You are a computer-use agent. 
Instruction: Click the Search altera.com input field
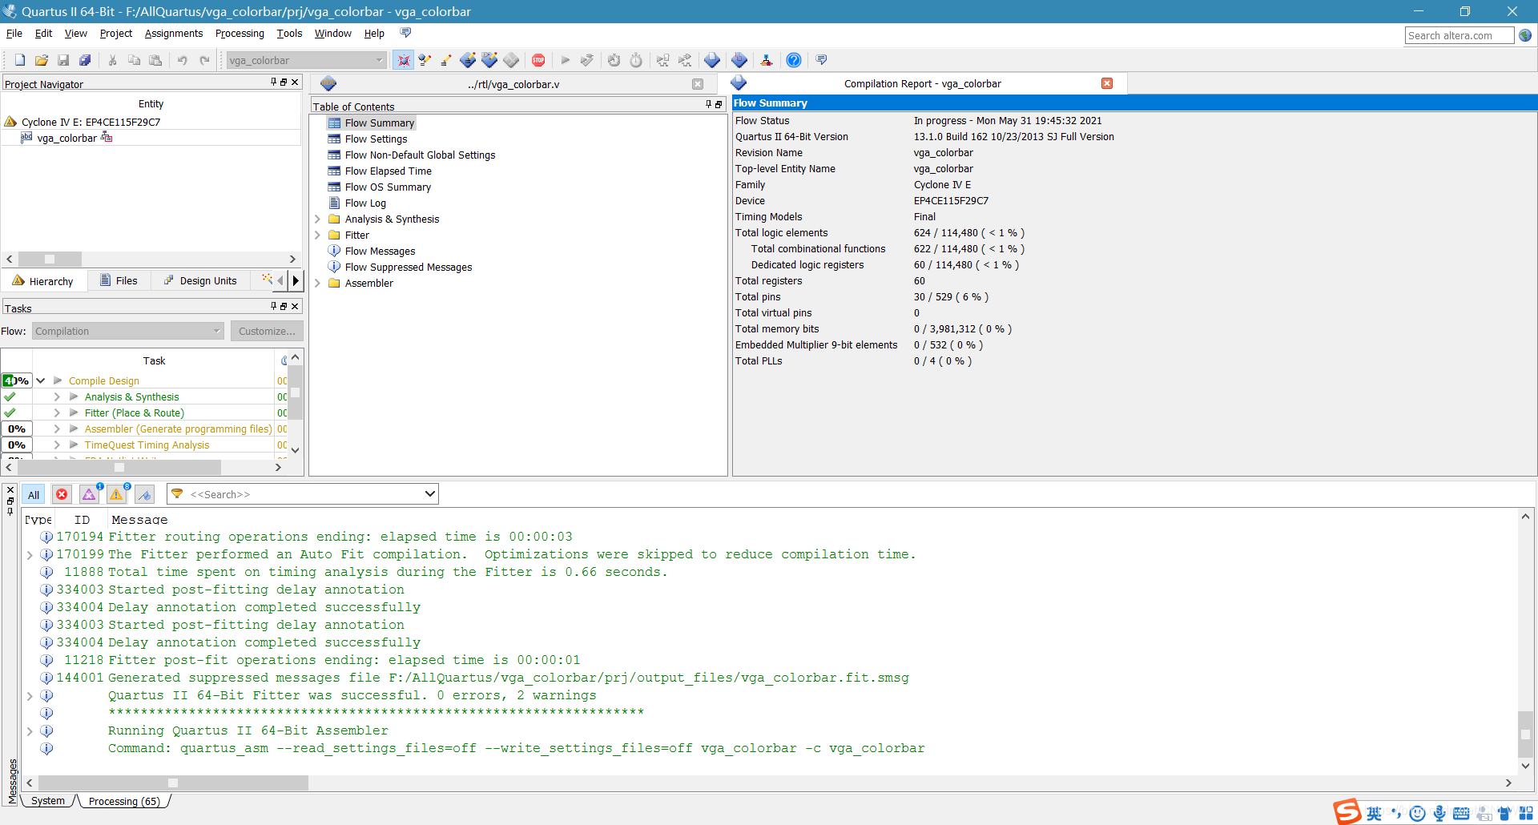1459,35
